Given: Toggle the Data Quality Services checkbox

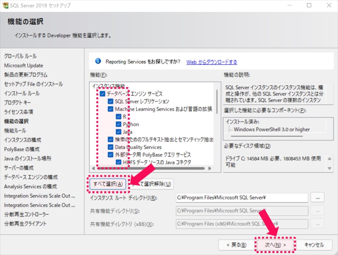Looking at the screenshot, I should click(x=110, y=147).
